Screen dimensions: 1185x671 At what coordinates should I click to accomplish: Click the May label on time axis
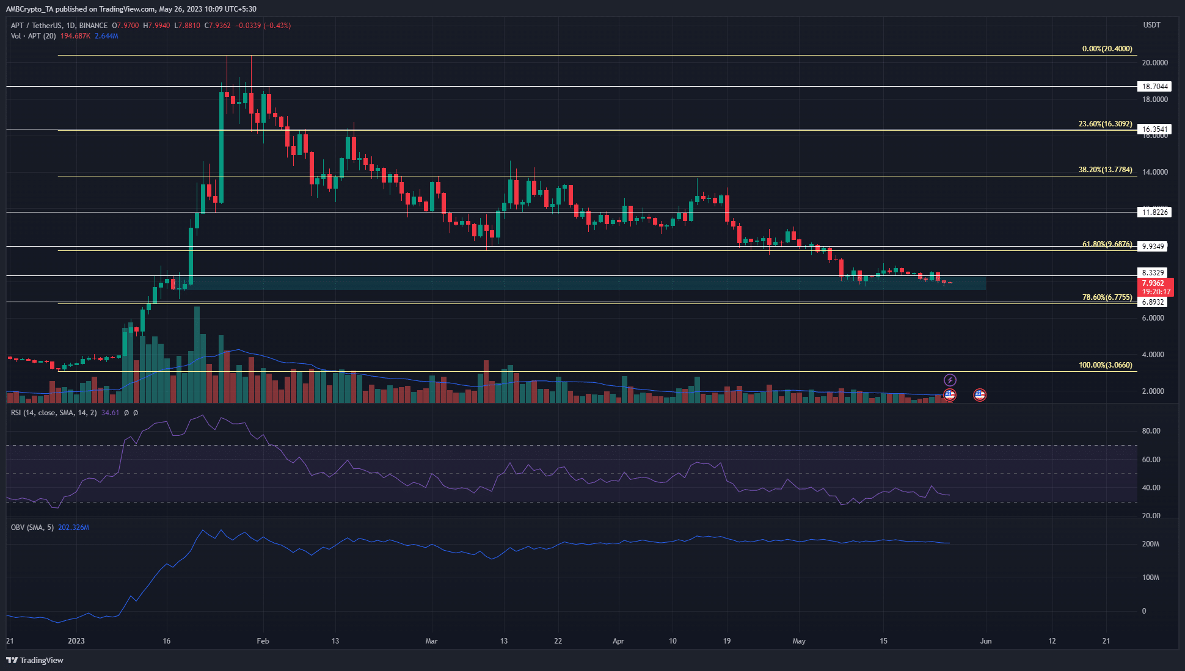(x=799, y=641)
